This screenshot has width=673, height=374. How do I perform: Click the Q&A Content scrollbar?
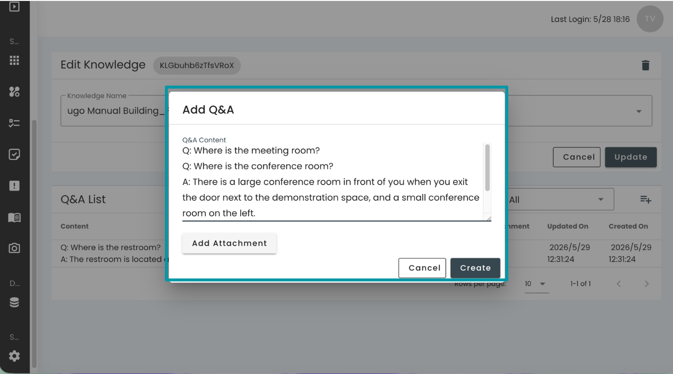point(487,168)
